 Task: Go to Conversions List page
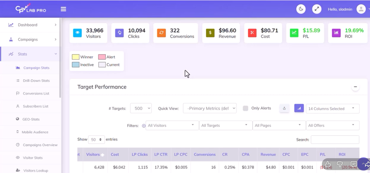click(x=36, y=94)
